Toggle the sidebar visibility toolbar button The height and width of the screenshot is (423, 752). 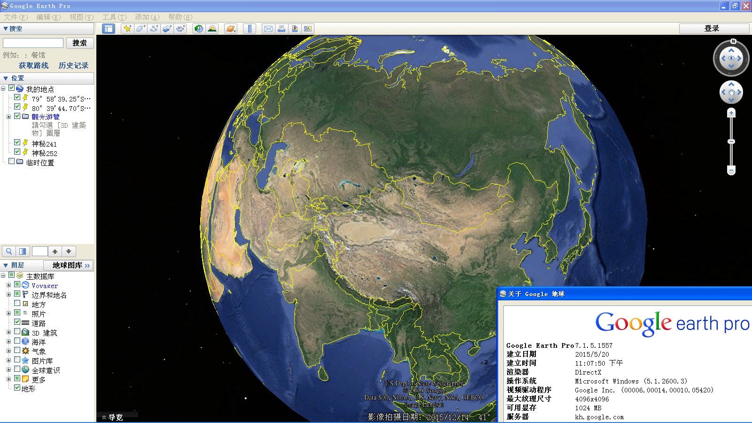(x=109, y=29)
